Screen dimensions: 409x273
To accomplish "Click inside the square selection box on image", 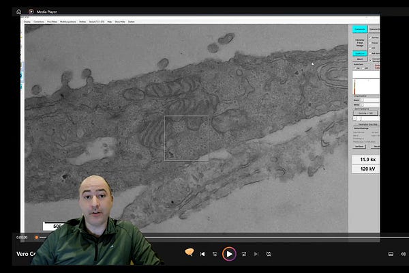I will click(x=186, y=138).
